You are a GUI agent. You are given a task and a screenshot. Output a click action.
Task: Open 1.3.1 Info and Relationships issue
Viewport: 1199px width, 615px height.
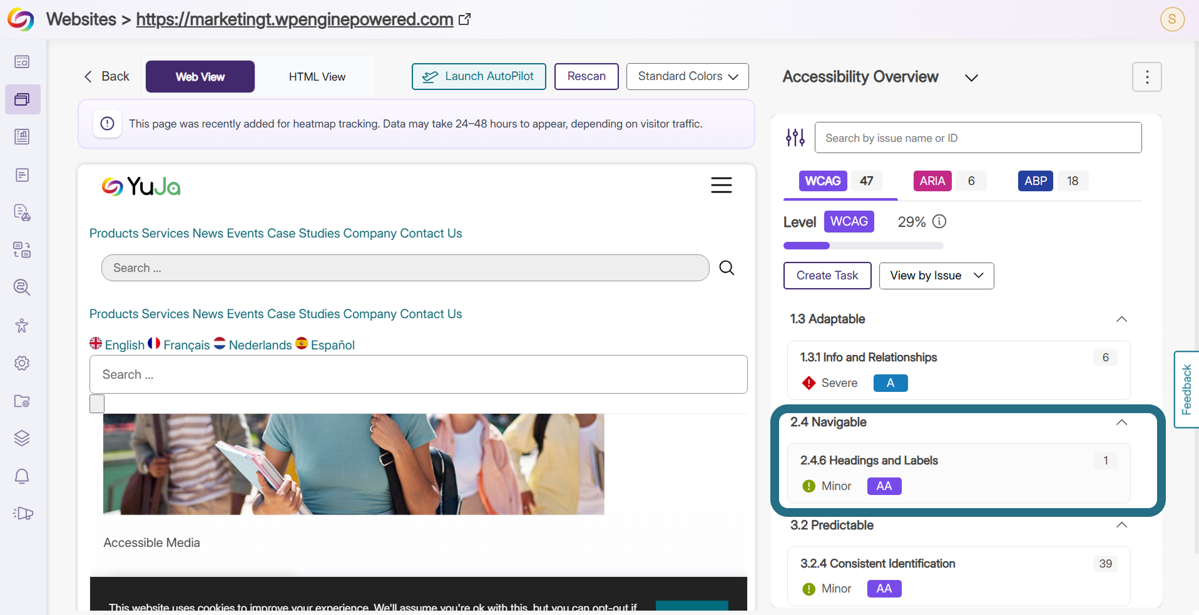point(959,370)
